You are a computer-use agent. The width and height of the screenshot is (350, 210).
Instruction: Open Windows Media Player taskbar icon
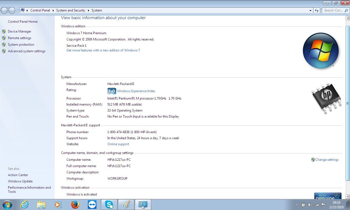click(x=58, y=205)
